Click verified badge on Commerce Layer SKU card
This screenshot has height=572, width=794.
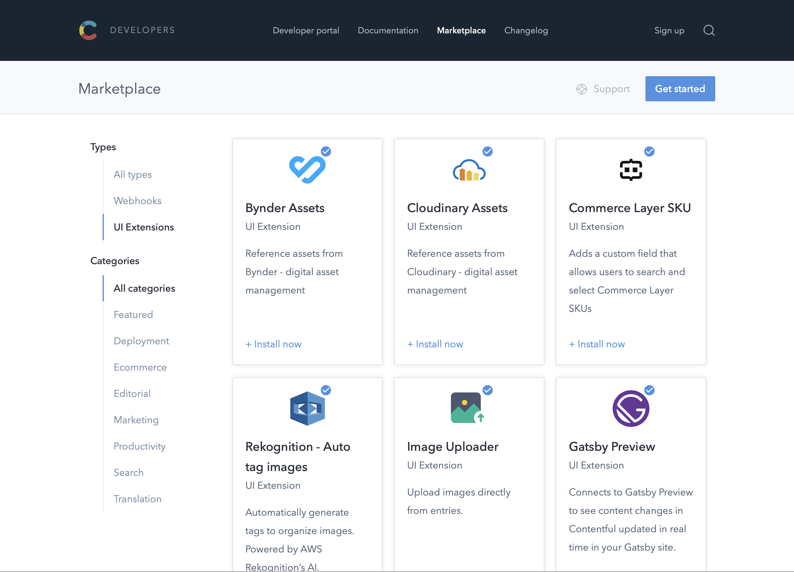point(649,151)
